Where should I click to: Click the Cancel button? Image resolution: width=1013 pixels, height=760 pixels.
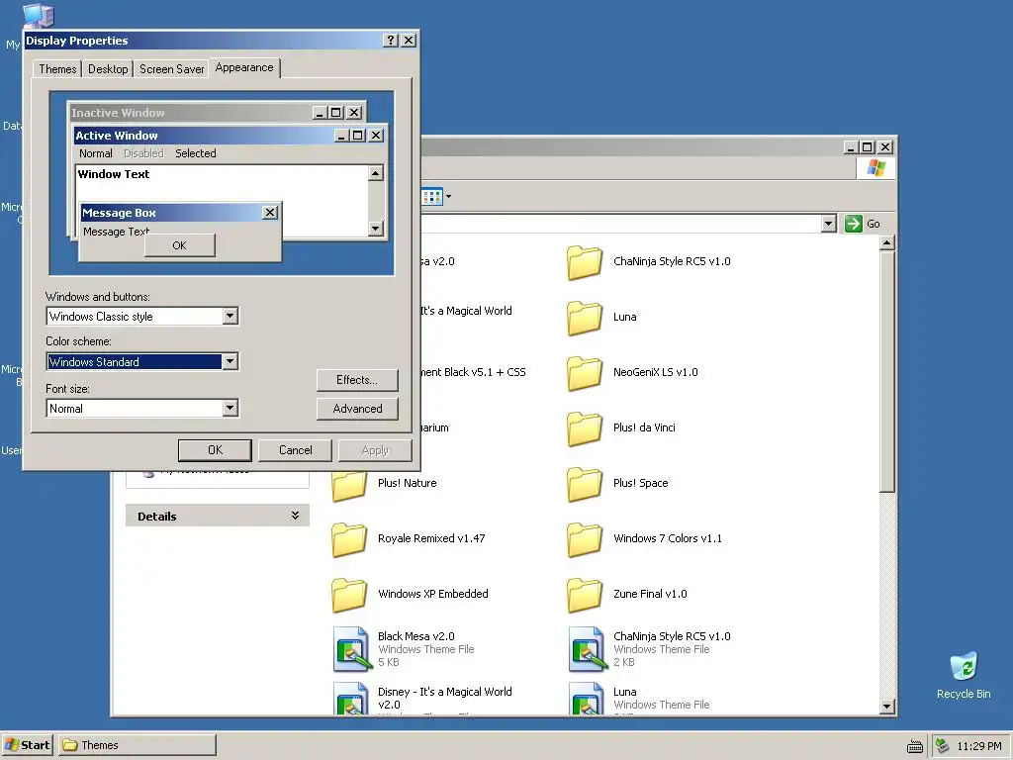(295, 450)
